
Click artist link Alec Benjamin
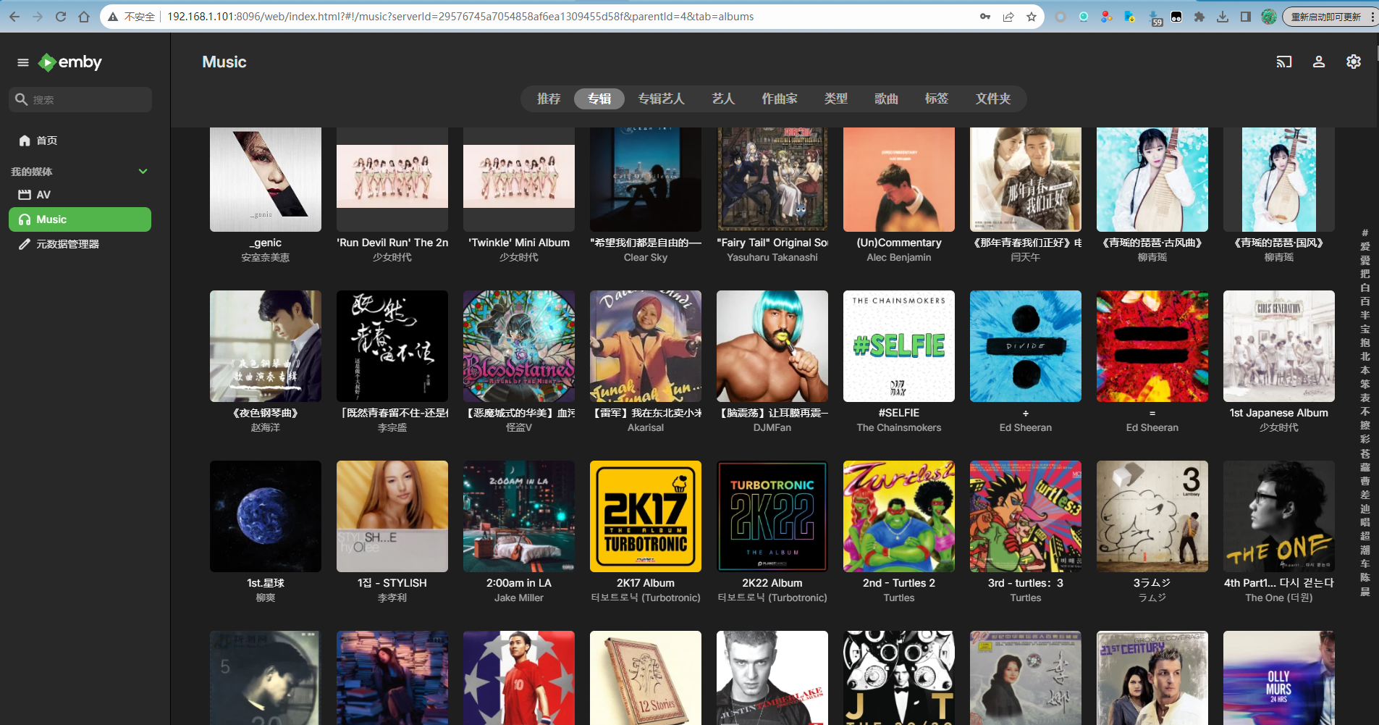coord(899,257)
